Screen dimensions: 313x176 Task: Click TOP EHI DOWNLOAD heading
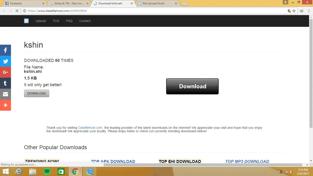pos(180,161)
